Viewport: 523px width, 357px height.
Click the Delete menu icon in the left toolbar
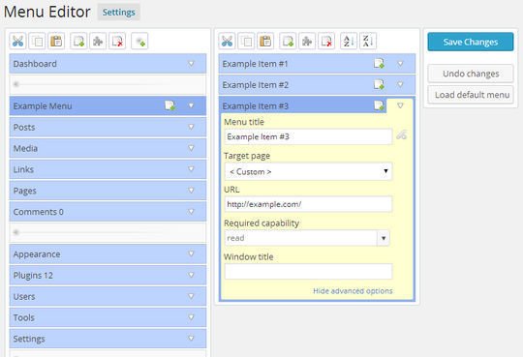(117, 42)
